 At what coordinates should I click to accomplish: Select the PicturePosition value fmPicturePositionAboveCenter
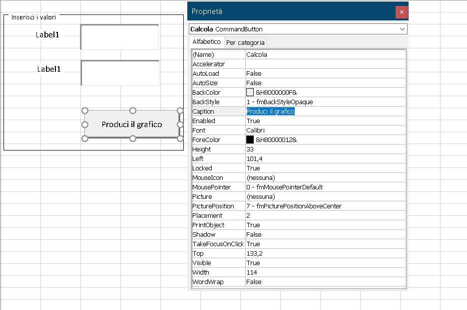pyautogui.click(x=325, y=206)
